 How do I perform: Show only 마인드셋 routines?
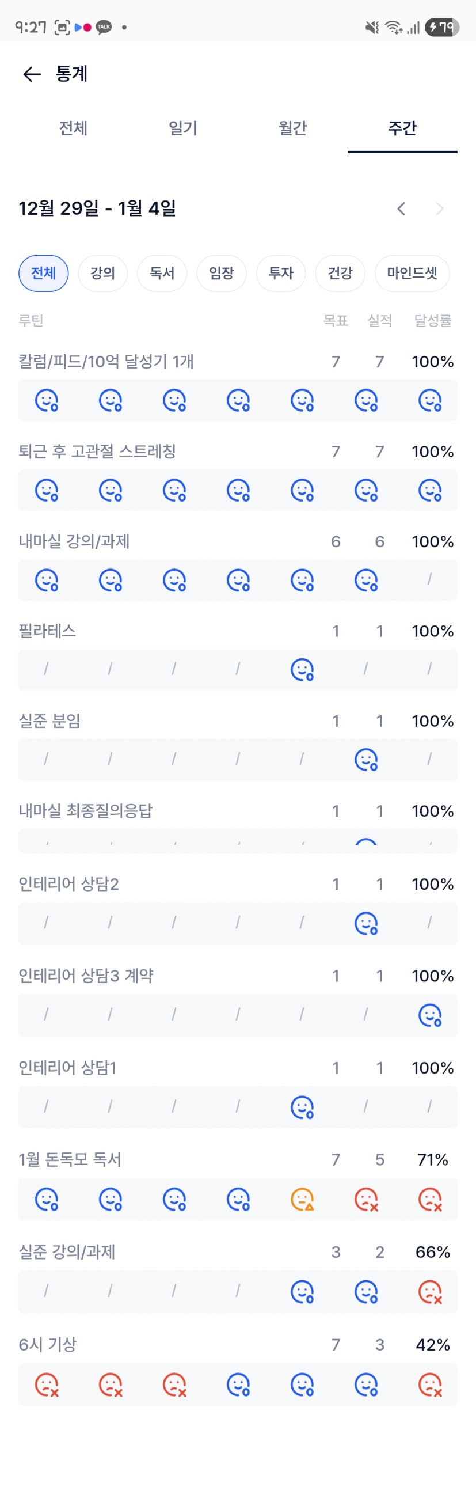tap(412, 273)
